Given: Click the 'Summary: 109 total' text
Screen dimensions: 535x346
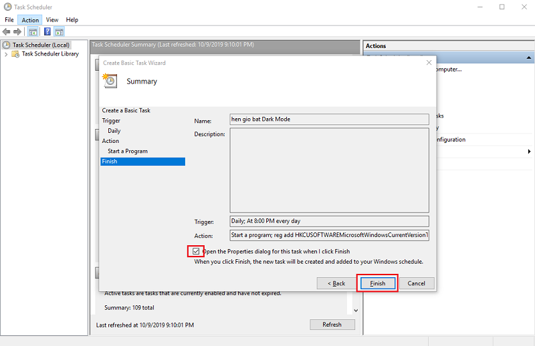Looking at the screenshot, I should (129, 308).
